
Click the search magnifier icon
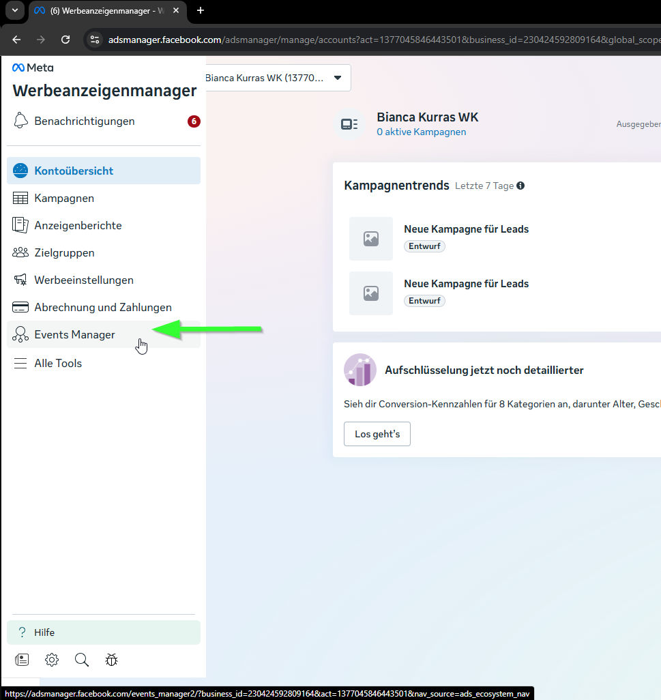82,660
